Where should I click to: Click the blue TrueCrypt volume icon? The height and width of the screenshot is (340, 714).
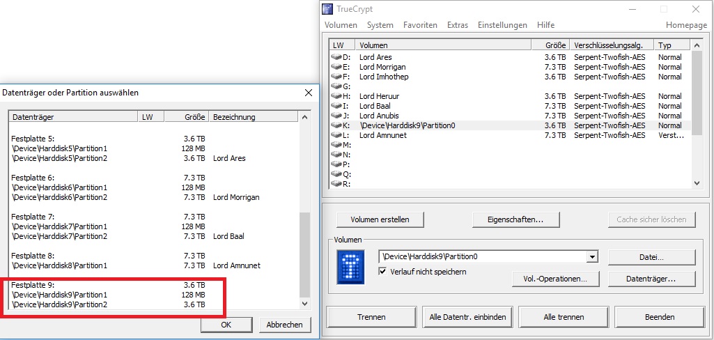[350, 267]
